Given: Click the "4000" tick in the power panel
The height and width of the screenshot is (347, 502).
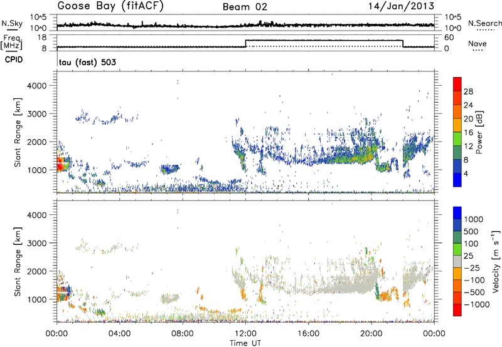Looking at the screenshot, I should tap(37, 86).
